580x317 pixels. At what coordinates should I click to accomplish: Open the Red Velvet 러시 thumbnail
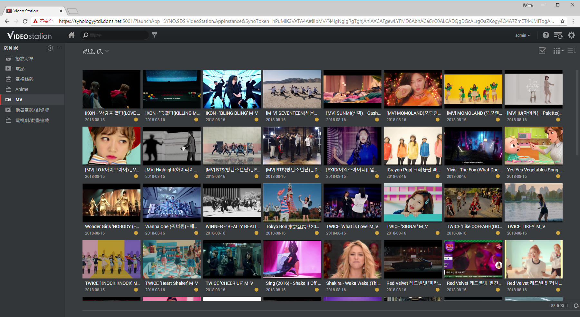534,259
